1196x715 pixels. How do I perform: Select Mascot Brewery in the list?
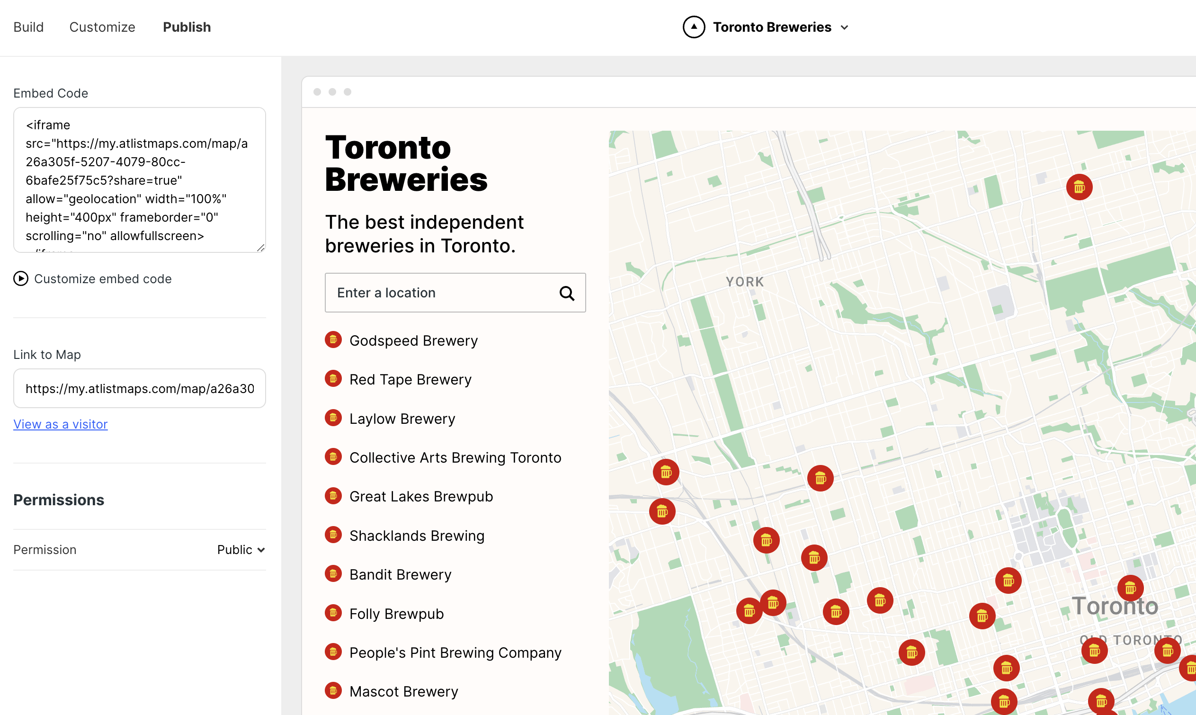coord(404,691)
